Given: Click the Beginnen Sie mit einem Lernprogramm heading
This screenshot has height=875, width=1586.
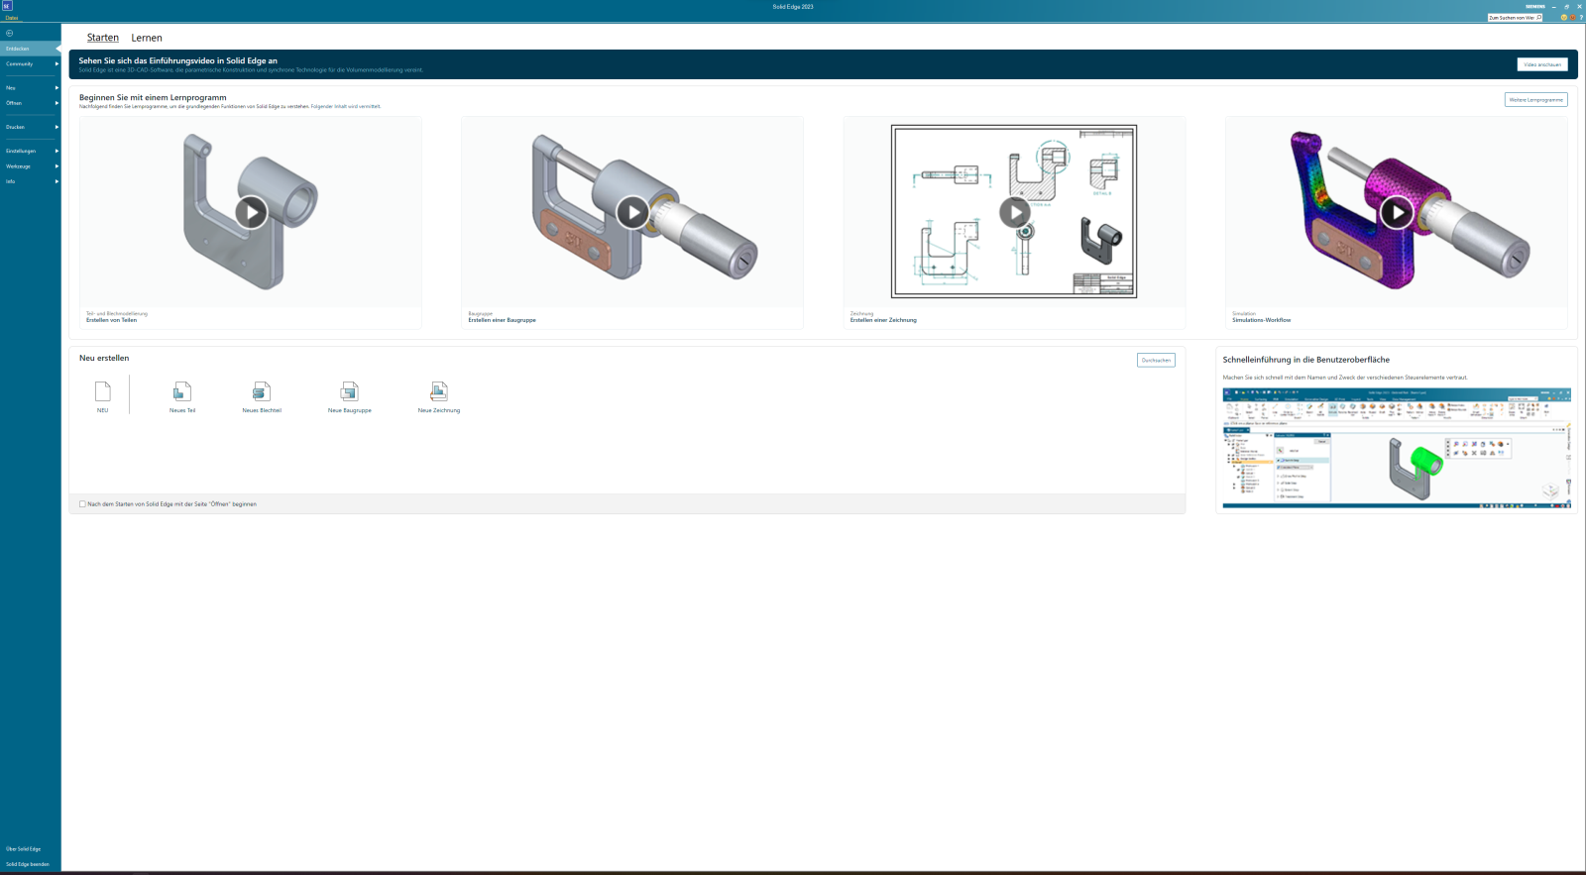Looking at the screenshot, I should (x=153, y=97).
